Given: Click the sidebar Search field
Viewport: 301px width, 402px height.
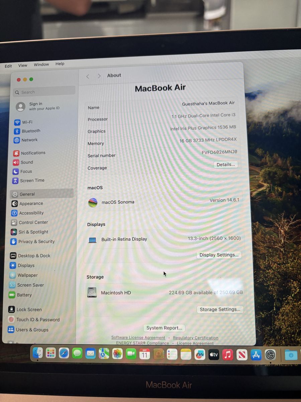Looking at the screenshot, I should [44, 92].
